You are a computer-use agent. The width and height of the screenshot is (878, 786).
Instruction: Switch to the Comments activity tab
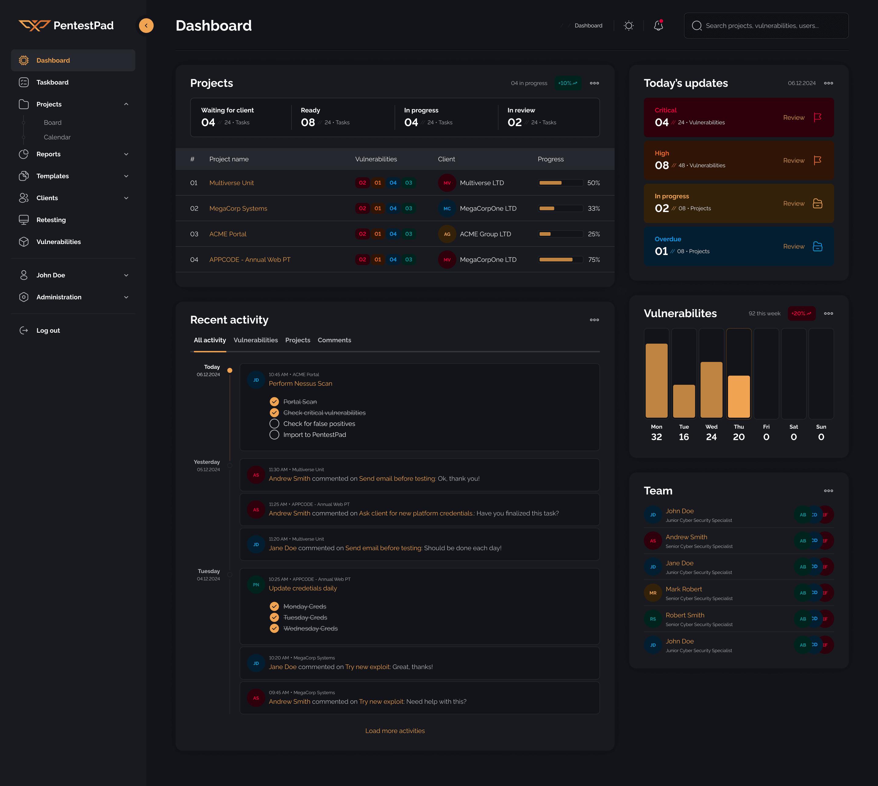[x=334, y=340]
